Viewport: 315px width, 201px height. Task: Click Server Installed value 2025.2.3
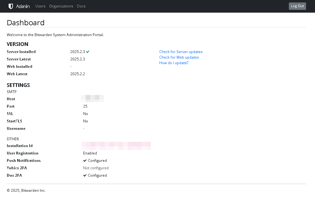click(78, 52)
